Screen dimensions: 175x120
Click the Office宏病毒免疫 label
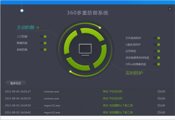pos(136,64)
